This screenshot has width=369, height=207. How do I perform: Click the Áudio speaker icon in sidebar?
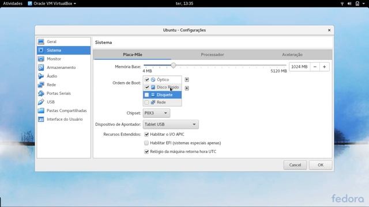41,76
